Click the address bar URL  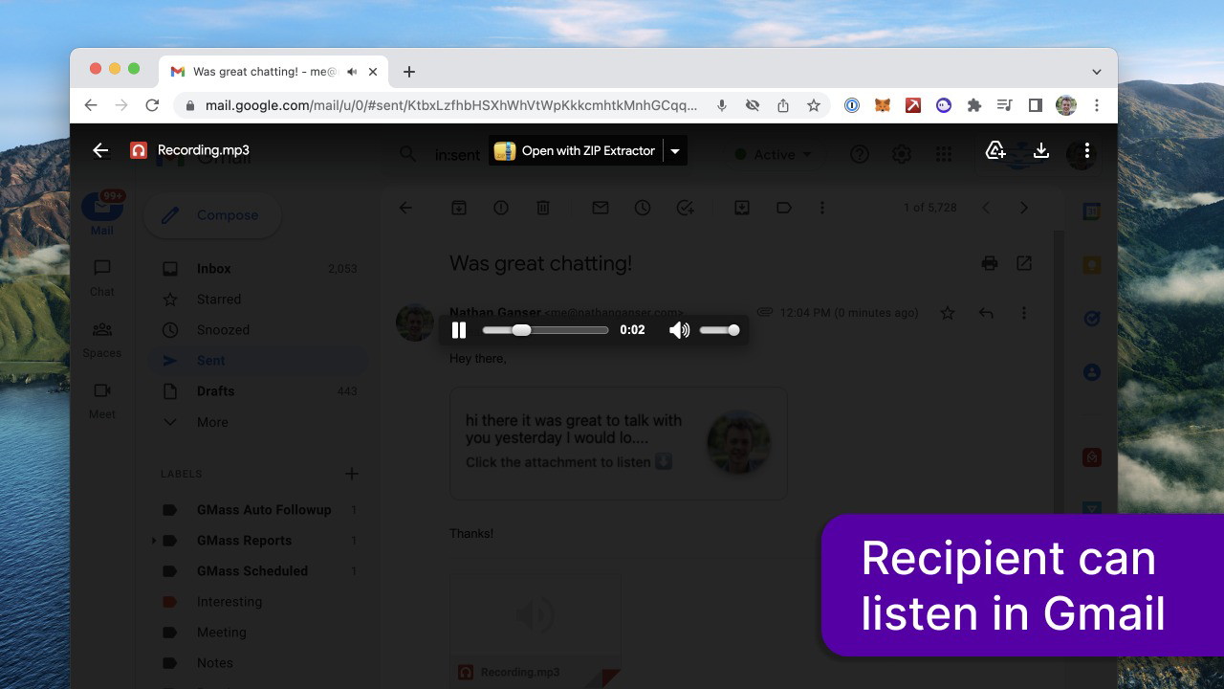pyautogui.click(x=449, y=105)
